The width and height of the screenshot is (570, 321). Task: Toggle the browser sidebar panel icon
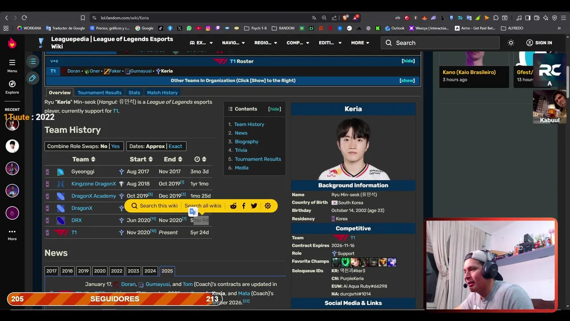tap(528, 18)
